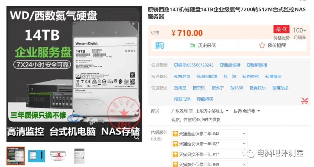This screenshot has width=314, height=167.
Task: Jump via 转触屏页 link
Action: point(182,76)
